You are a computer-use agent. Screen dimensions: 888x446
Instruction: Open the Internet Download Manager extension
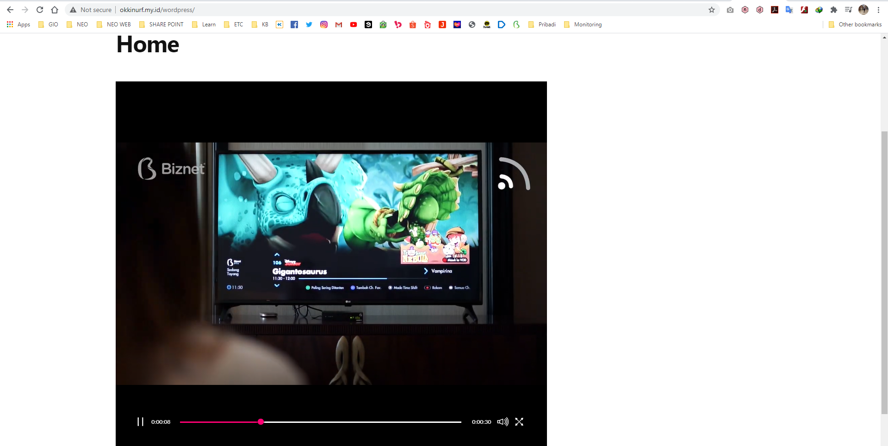click(819, 10)
